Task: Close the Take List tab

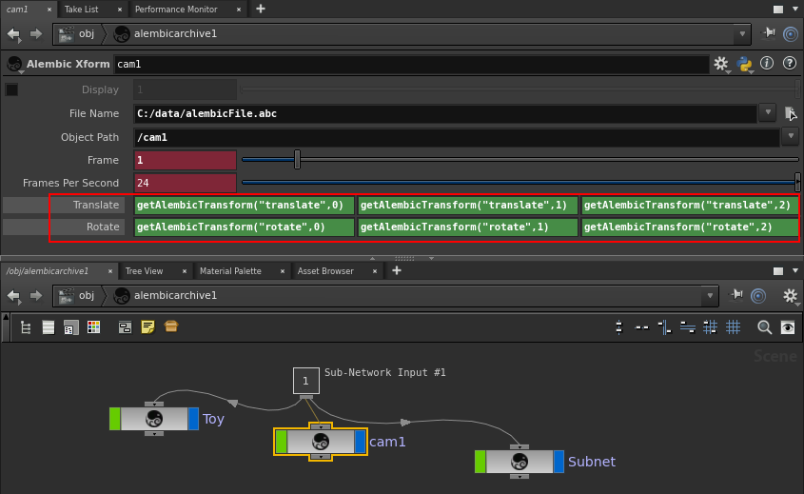Action: (x=120, y=10)
